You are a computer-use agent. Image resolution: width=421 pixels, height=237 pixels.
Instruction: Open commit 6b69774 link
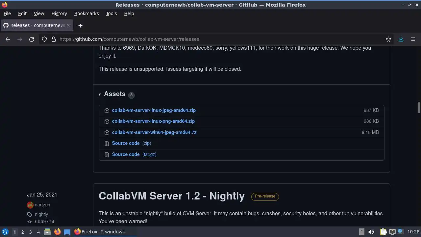tap(44, 222)
